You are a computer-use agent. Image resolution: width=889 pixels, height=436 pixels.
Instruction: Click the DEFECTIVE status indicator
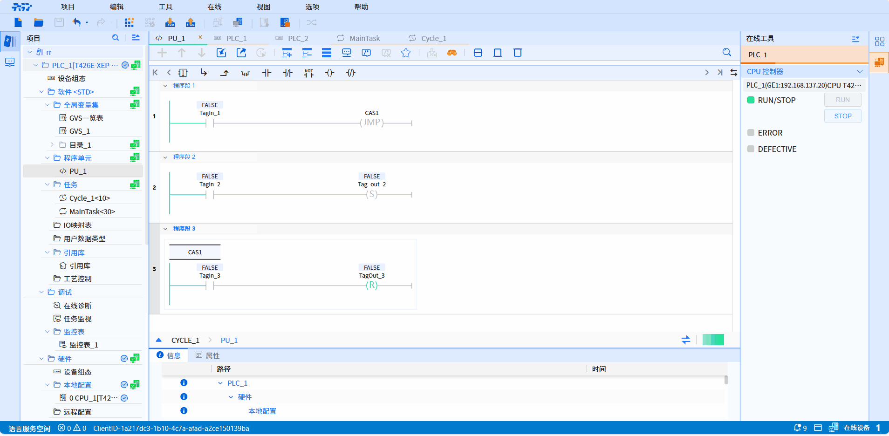coord(751,149)
